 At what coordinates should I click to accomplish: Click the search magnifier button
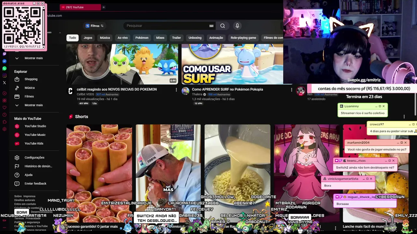(x=223, y=26)
